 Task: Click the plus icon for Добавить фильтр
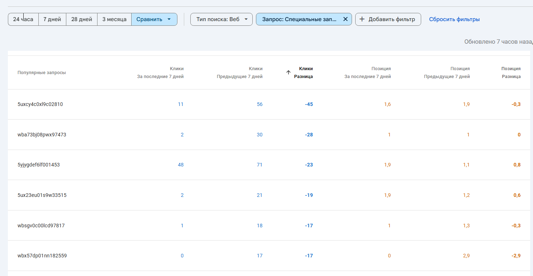(362, 19)
